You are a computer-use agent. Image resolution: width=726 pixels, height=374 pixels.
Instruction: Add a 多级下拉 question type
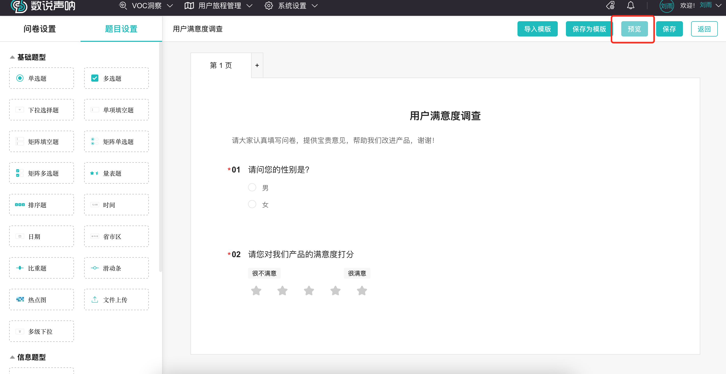coord(42,331)
